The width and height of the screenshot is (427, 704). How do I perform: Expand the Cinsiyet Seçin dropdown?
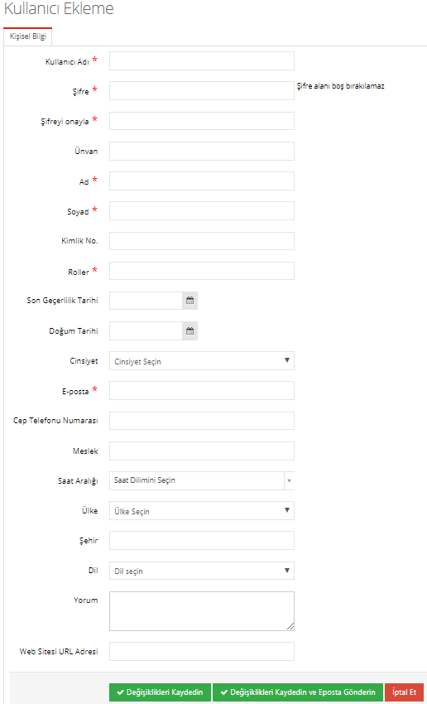[202, 361]
